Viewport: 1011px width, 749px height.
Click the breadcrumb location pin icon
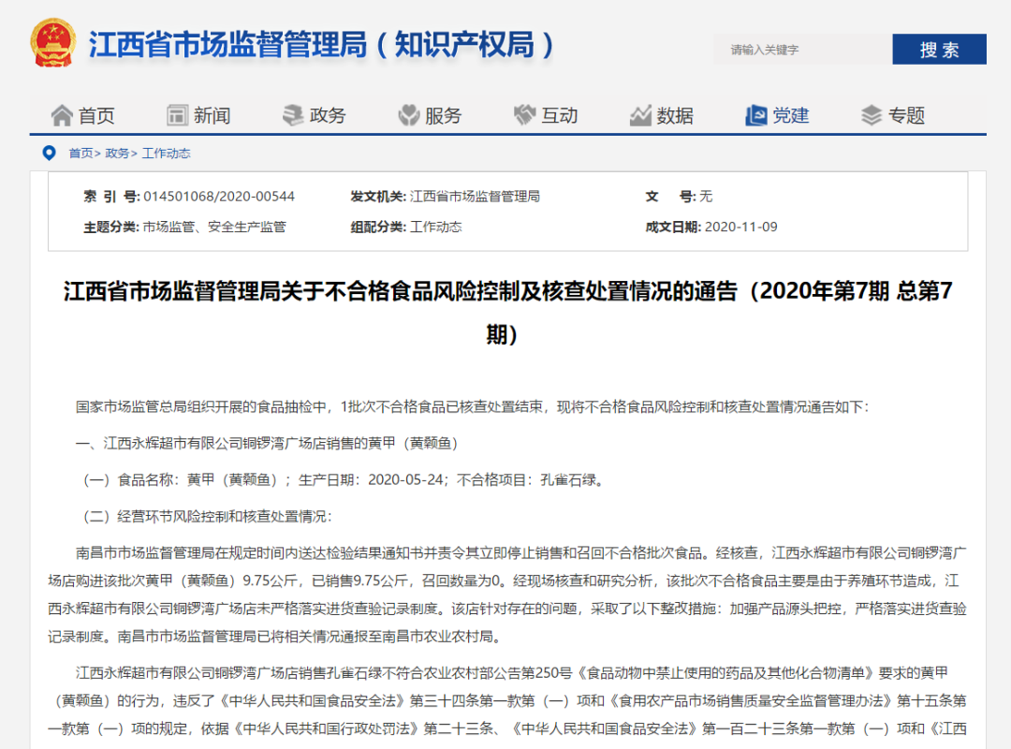pos(49,153)
